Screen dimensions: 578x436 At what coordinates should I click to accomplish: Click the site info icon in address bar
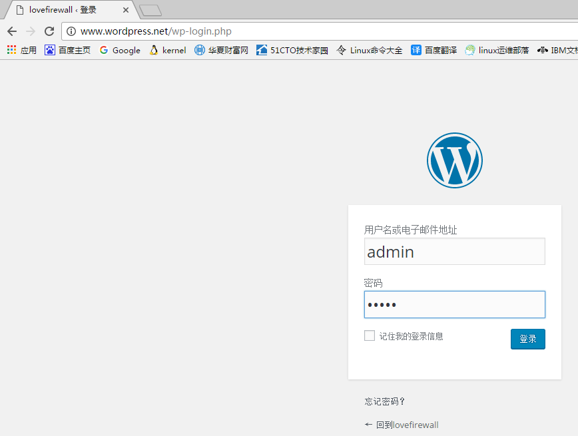[x=71, y=31]
